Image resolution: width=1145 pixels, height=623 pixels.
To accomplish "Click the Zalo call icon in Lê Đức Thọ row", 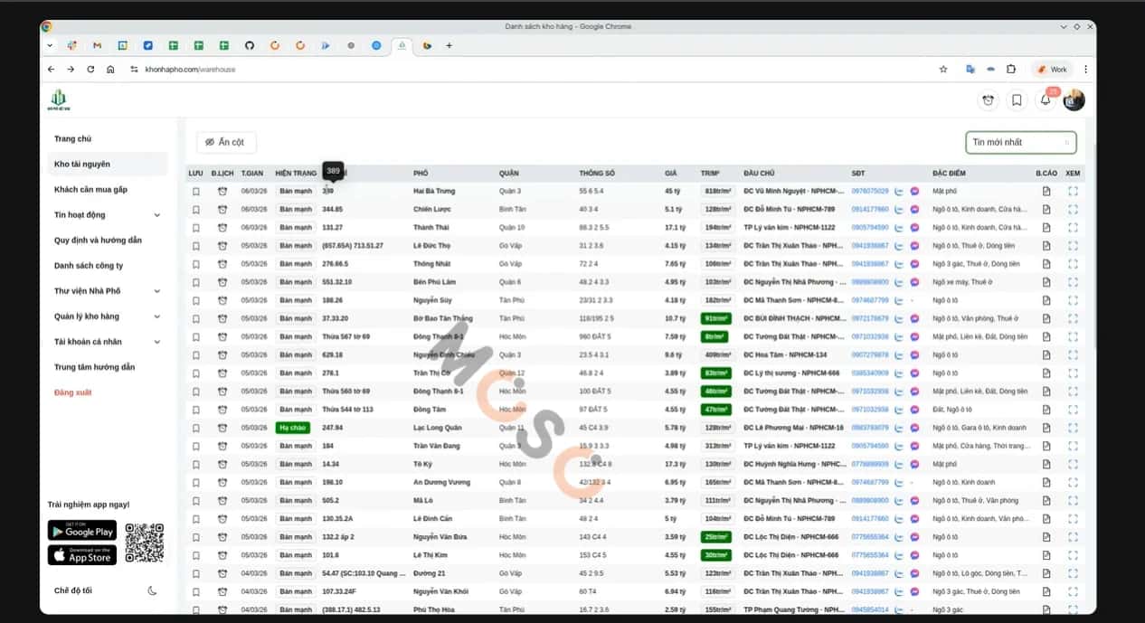I will (x=899, y=246).
